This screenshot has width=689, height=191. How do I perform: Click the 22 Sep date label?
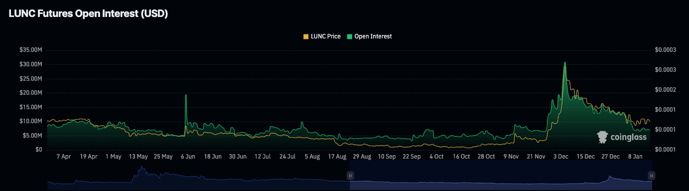tap(412, 157)
